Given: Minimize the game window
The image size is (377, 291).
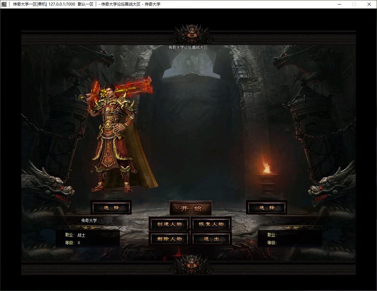Looking at the screenshot, I should click(x=339, y=4).
